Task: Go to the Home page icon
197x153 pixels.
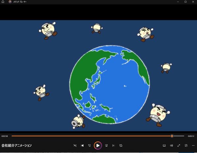Action: [3, 2]
